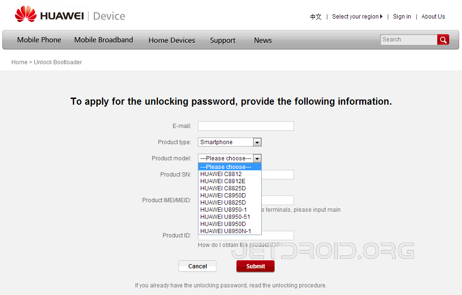Collapse the Product model dropdown arrow

click(257, 158)
